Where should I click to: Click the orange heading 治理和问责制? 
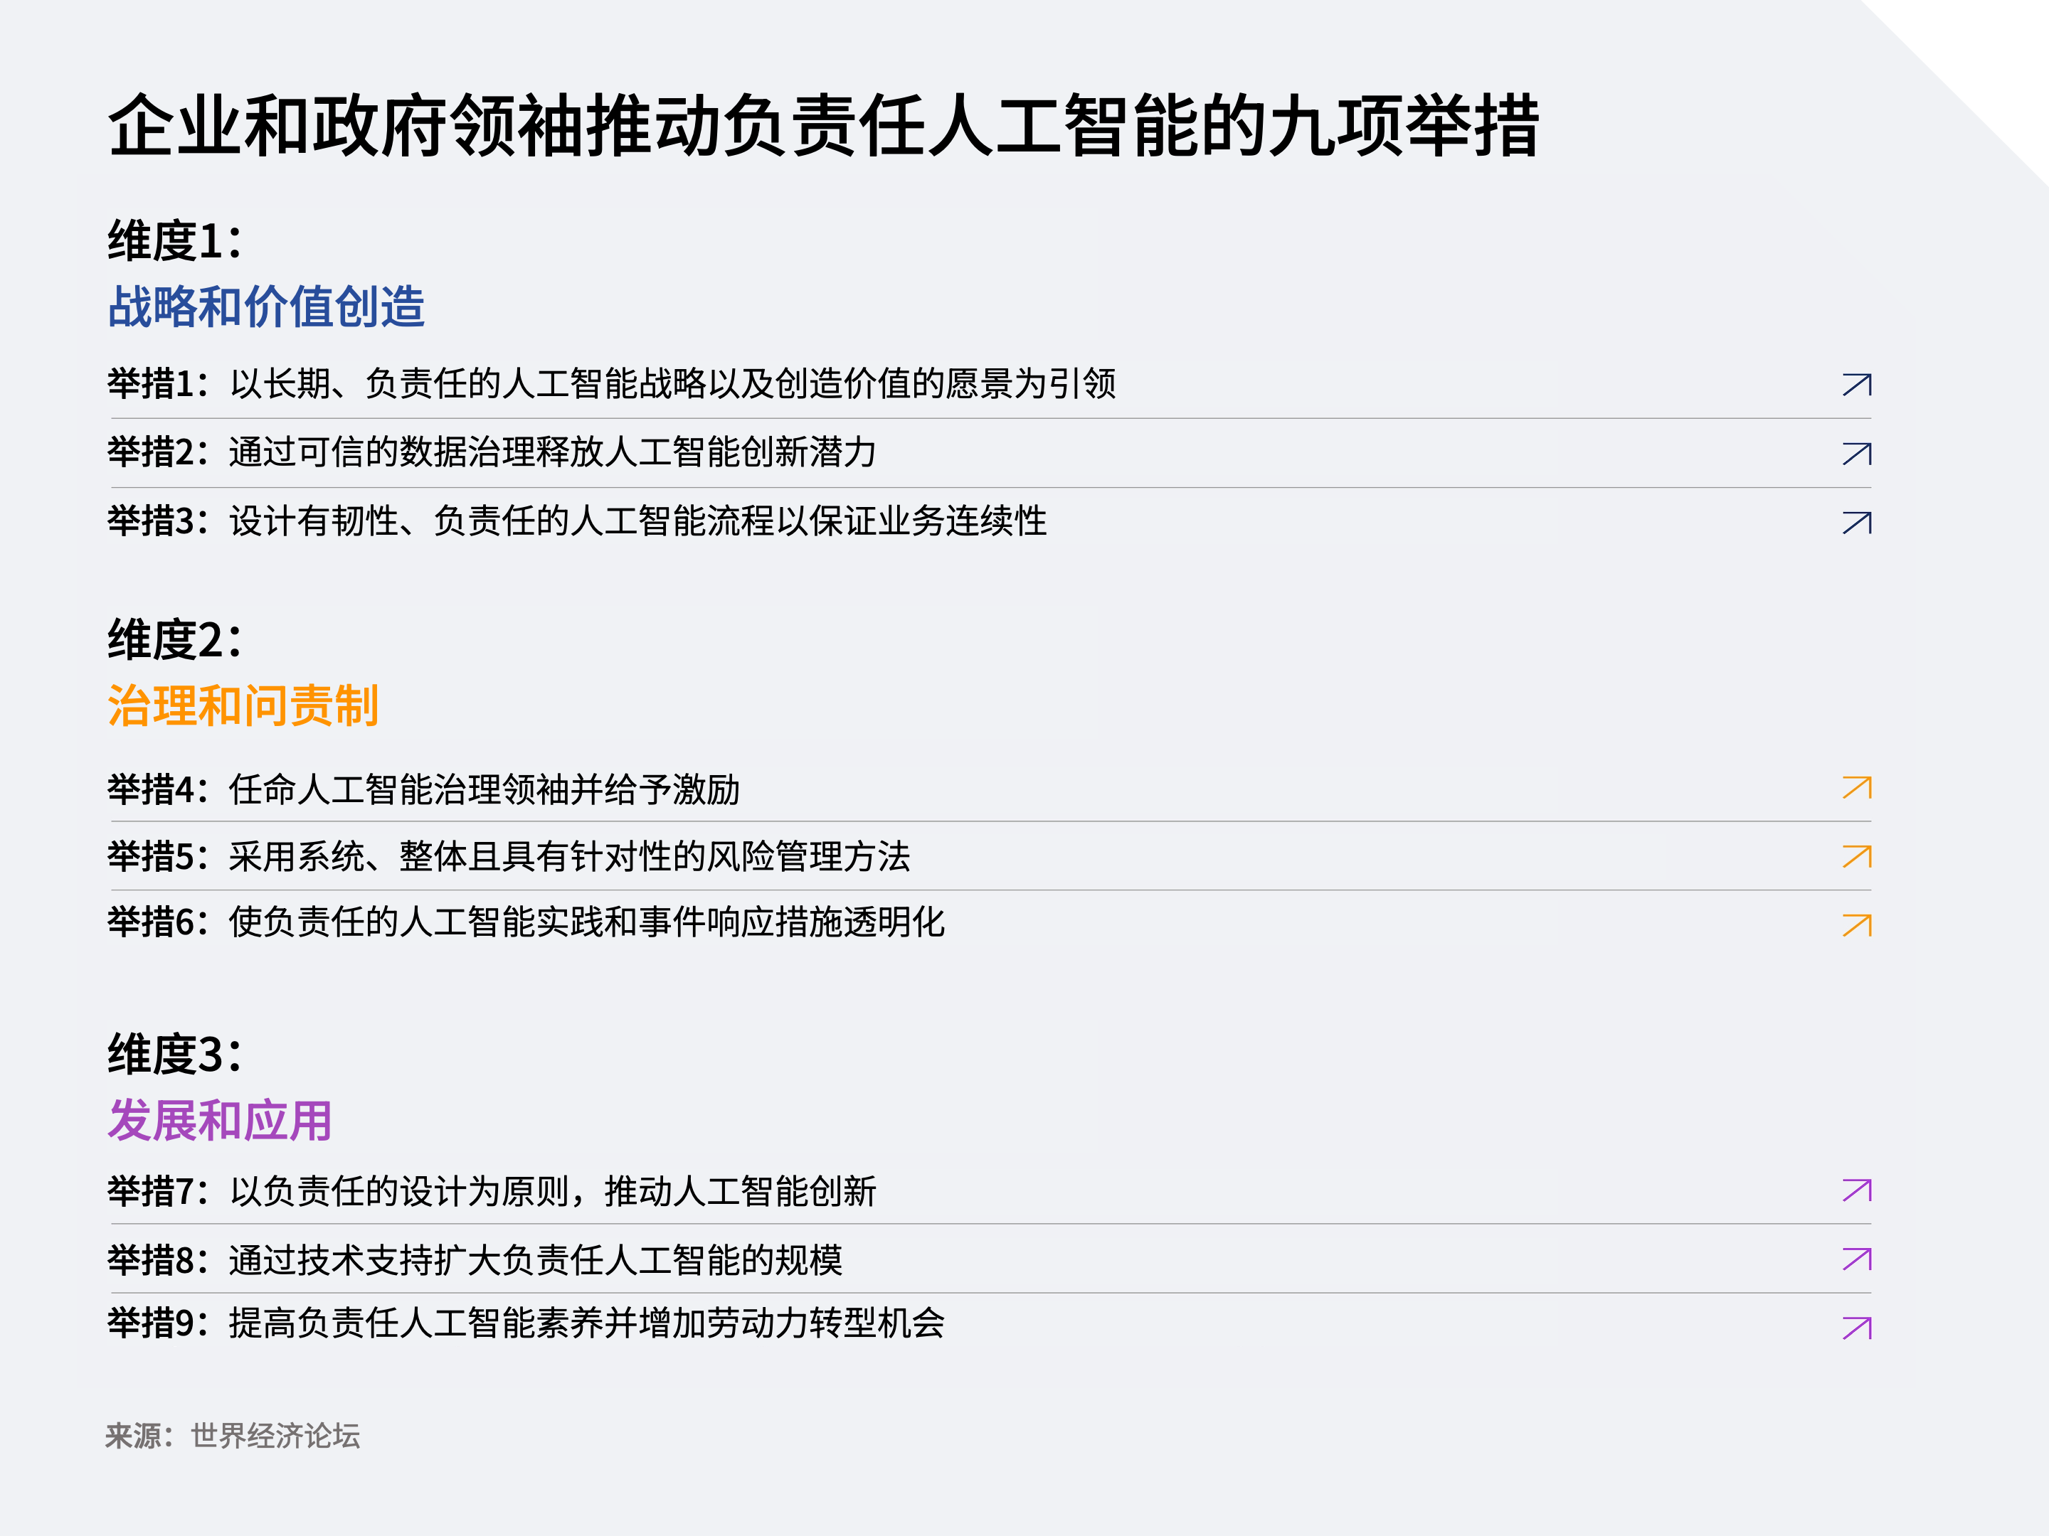243,705
